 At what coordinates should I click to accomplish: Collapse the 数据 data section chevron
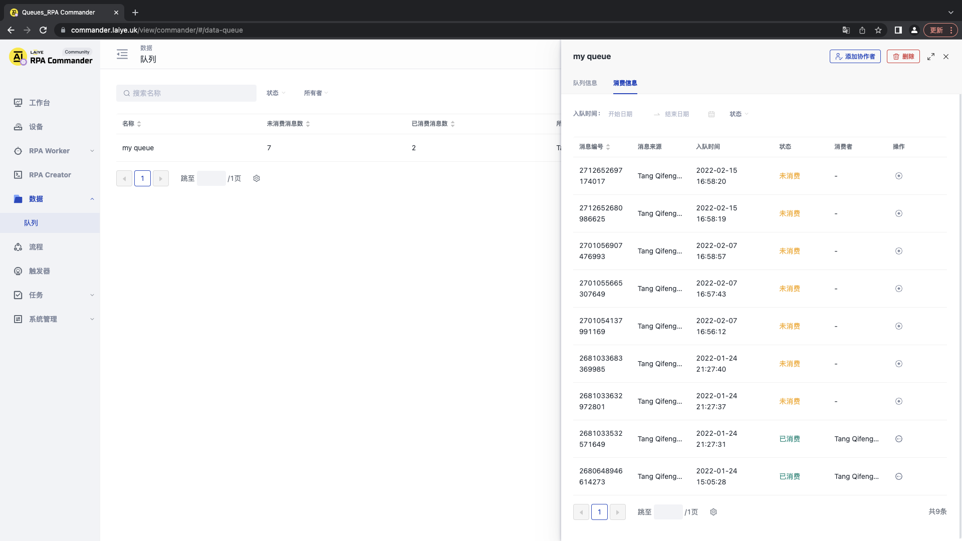[x=92, y=199]
